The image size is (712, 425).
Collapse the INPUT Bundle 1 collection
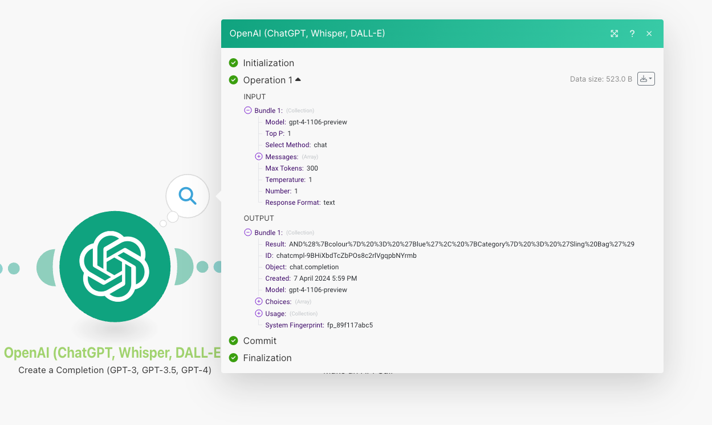tap(248, 111)
